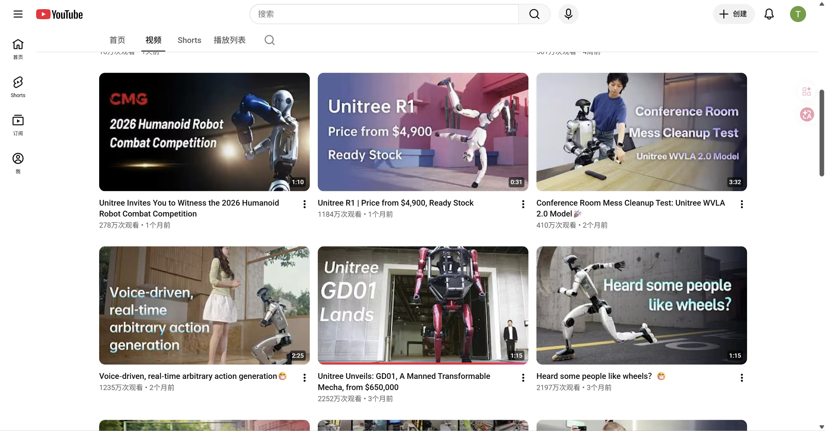Open more options for Humanoid Robot Combat video
This screenshot has width=825, height=431.
pyautogui.click(x=304, y=204)
